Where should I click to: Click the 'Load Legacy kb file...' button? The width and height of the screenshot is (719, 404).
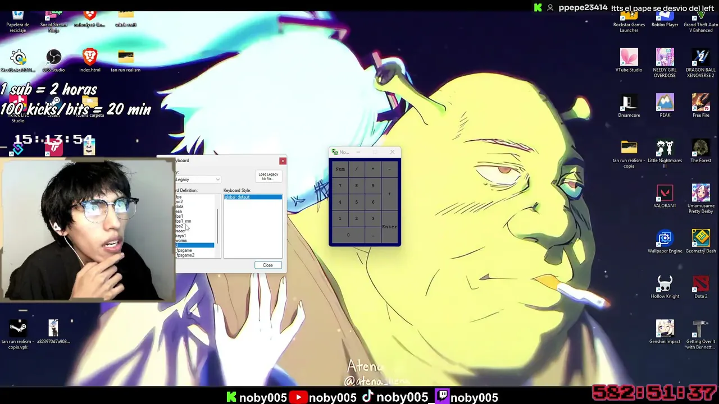pos(269,176)
